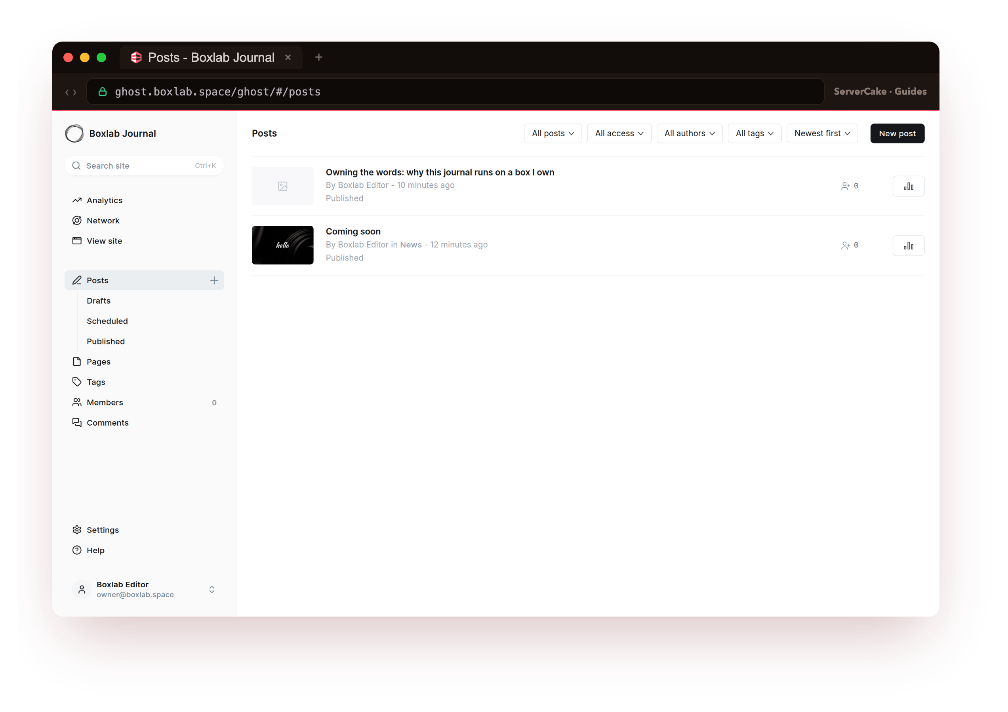Open the Network section

click(x=144, y=220)
